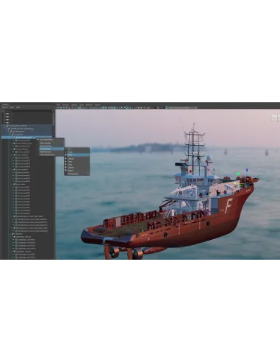Open the viewport Renderer menu

[x=89, y=105]
